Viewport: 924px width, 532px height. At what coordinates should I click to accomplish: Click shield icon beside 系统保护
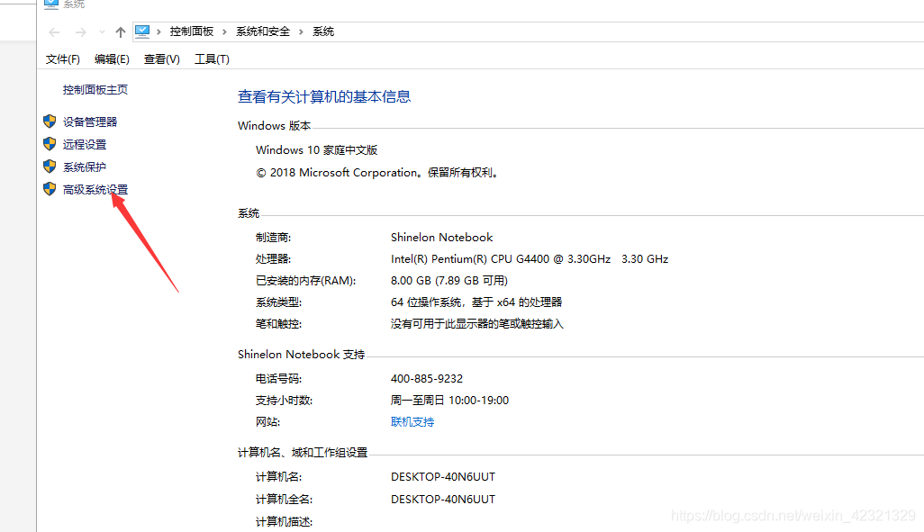pos(50,167)
